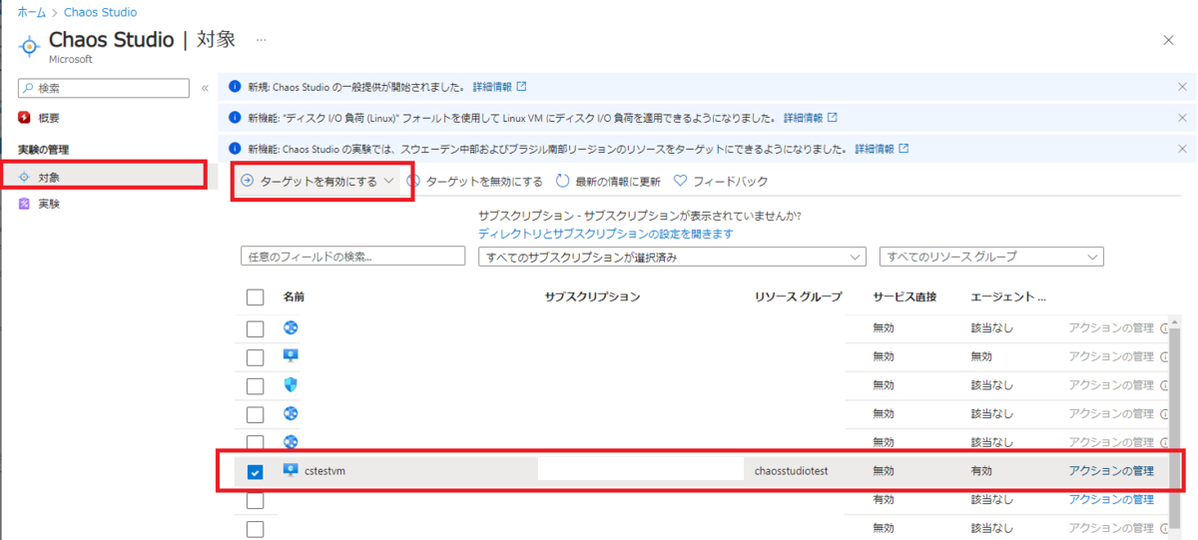Check the box for the row with サービス直接 有効
Screen dimensions: 1198x540
pos(255,500)
